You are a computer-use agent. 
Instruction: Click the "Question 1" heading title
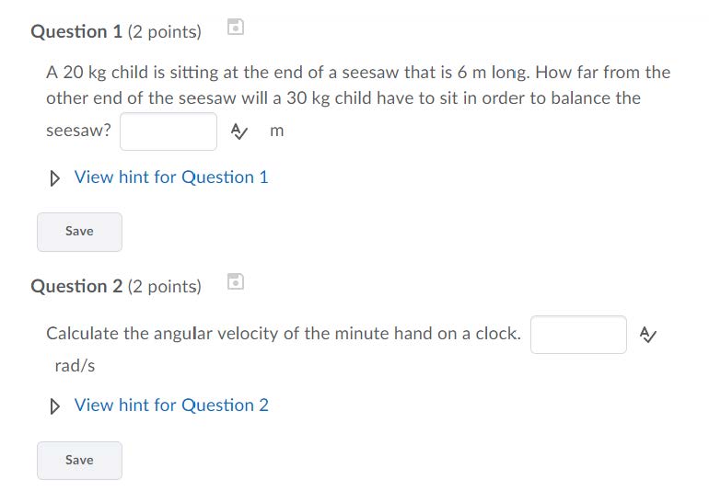[x=76, y=32]
